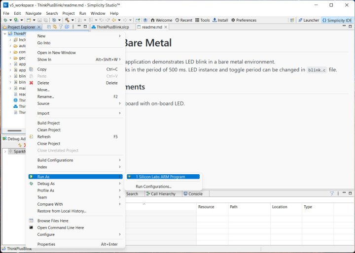Click the Run launch icon in toolbar

tap(16, 20)
